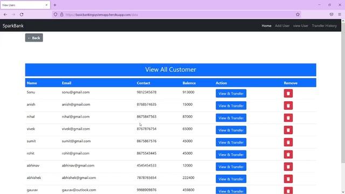
Task: Close the View Users tab
Action: [x=46, y=5]
